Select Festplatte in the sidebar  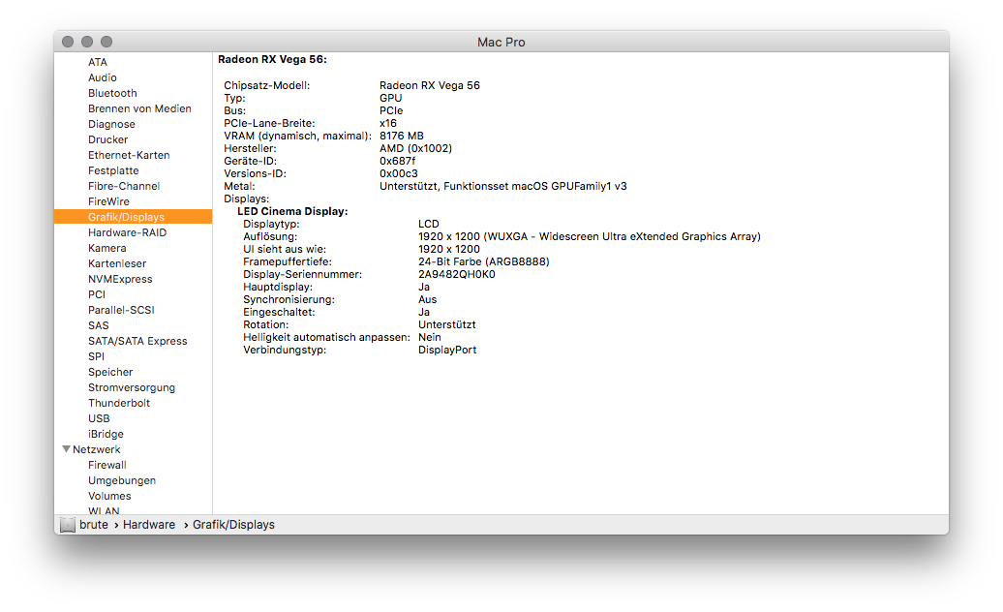click(x=113, y=170)
